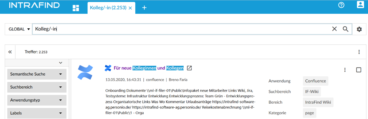Image resolution: width=368 pixels, height=119 pixels.
Task: Click the Confluence Anwendung tag
Action: 315,81
